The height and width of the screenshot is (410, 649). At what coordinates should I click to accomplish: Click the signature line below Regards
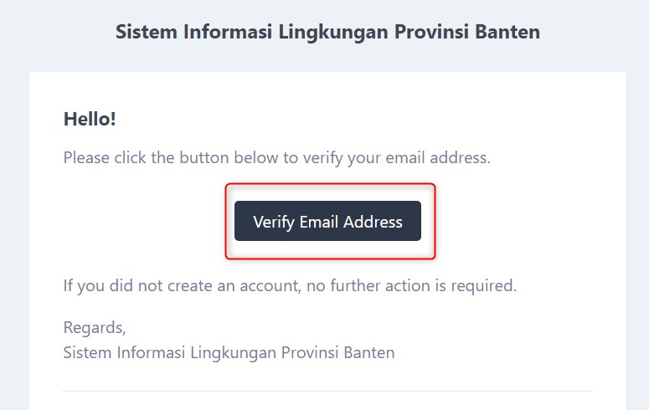click(x=229, y=352)
